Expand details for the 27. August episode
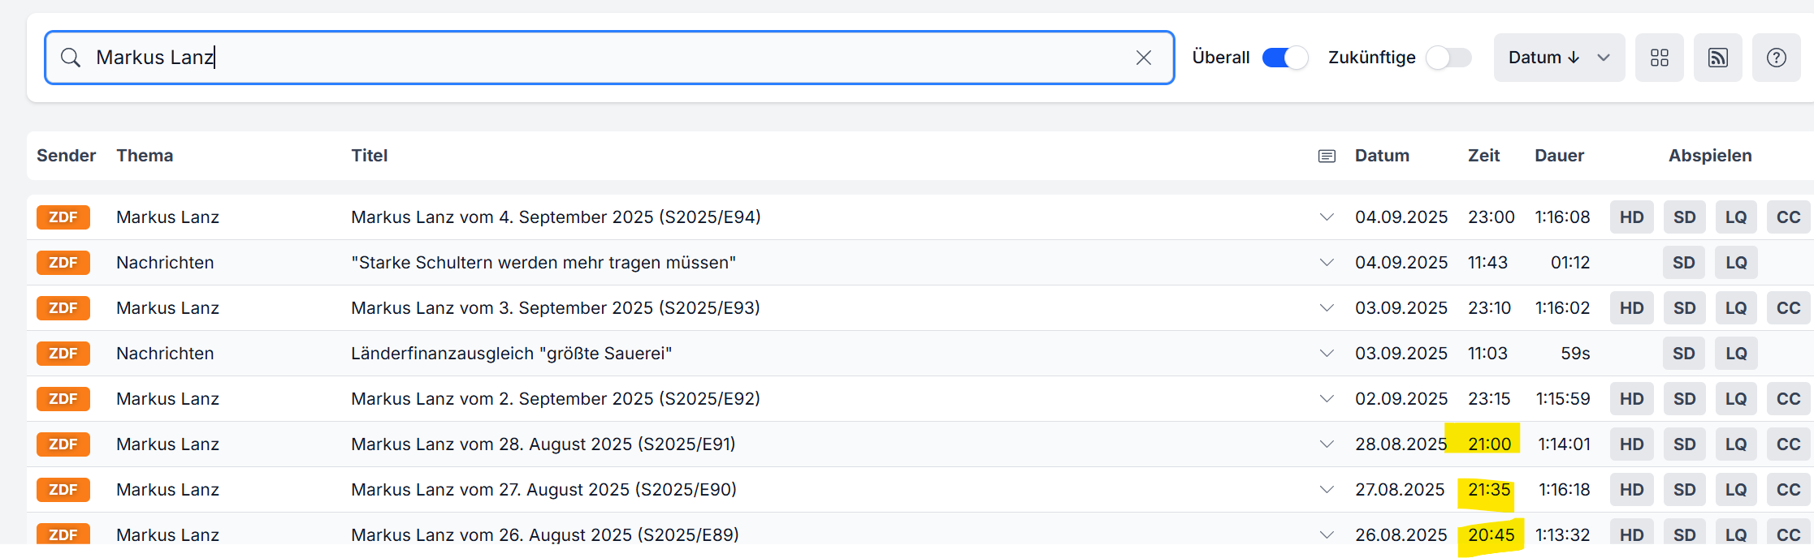This screenshot has width=1814, height=558. 1327,490
